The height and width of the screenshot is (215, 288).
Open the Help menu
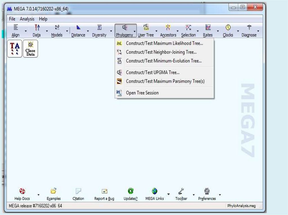click(43, 19)
